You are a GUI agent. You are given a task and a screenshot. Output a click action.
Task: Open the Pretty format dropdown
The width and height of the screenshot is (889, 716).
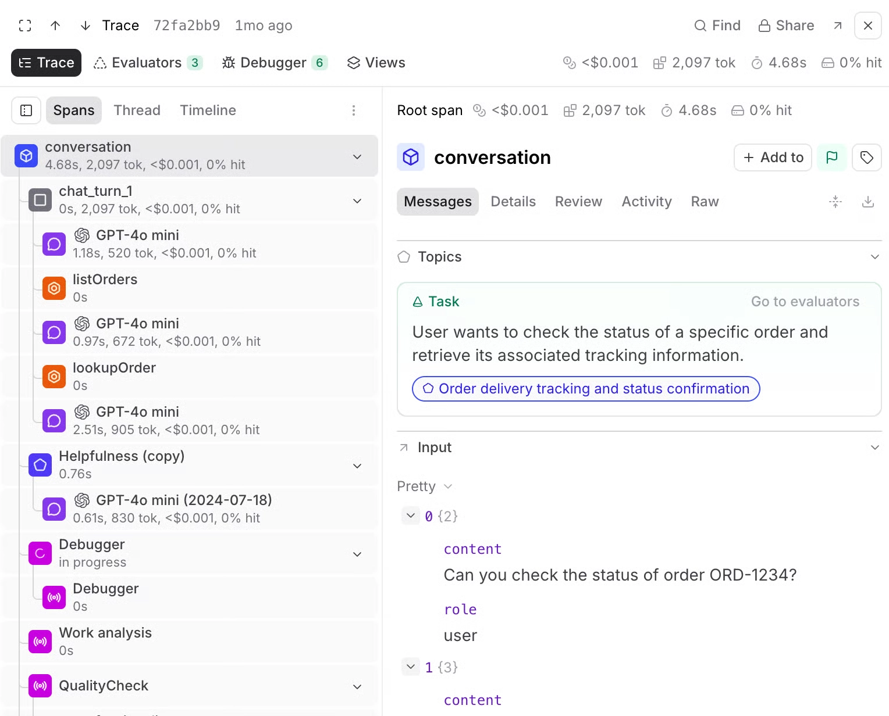point(425,486)
